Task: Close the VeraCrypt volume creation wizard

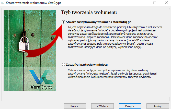Action: tap(166, 3)
